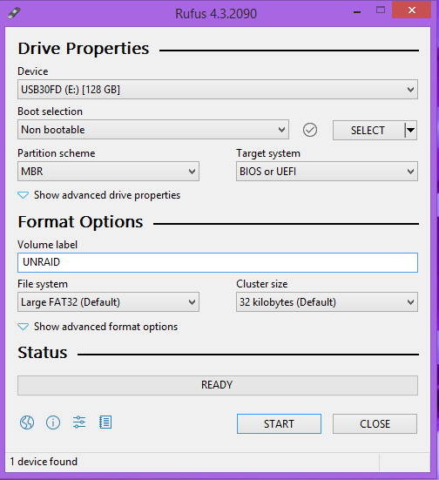This screenshot has height=480, width=439.
Task: Open the Target system dropdown
Action: pyautogui.click(x=327, y=172)
